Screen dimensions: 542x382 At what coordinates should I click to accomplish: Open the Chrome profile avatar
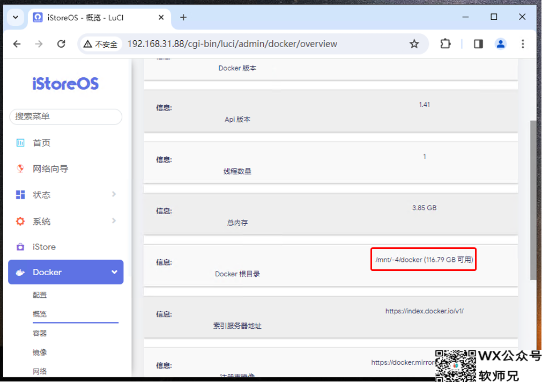point(501,44)
